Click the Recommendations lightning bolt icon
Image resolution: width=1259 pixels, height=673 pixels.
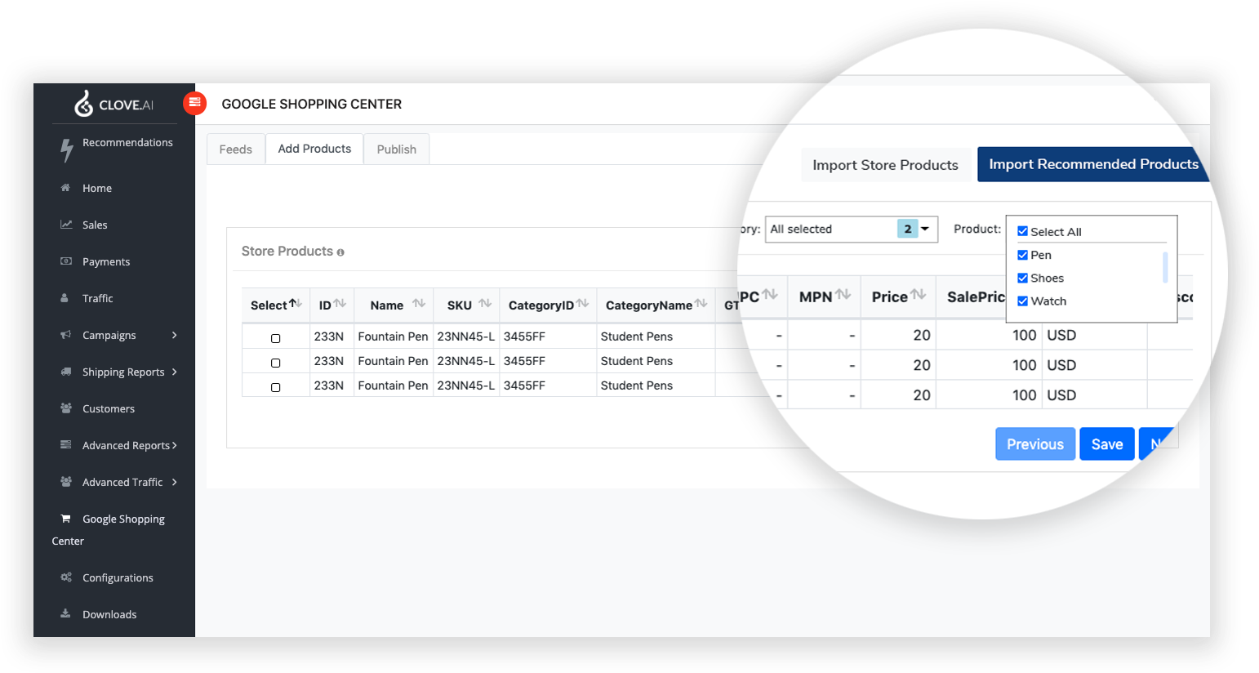[67, 149]
